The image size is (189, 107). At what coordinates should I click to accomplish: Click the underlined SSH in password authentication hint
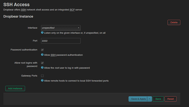(x=53, y=55)
